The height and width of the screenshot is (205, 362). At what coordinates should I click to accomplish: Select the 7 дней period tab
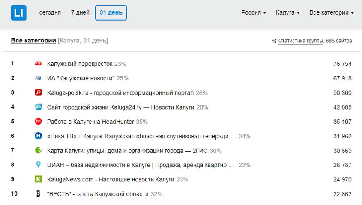[80, 12]
